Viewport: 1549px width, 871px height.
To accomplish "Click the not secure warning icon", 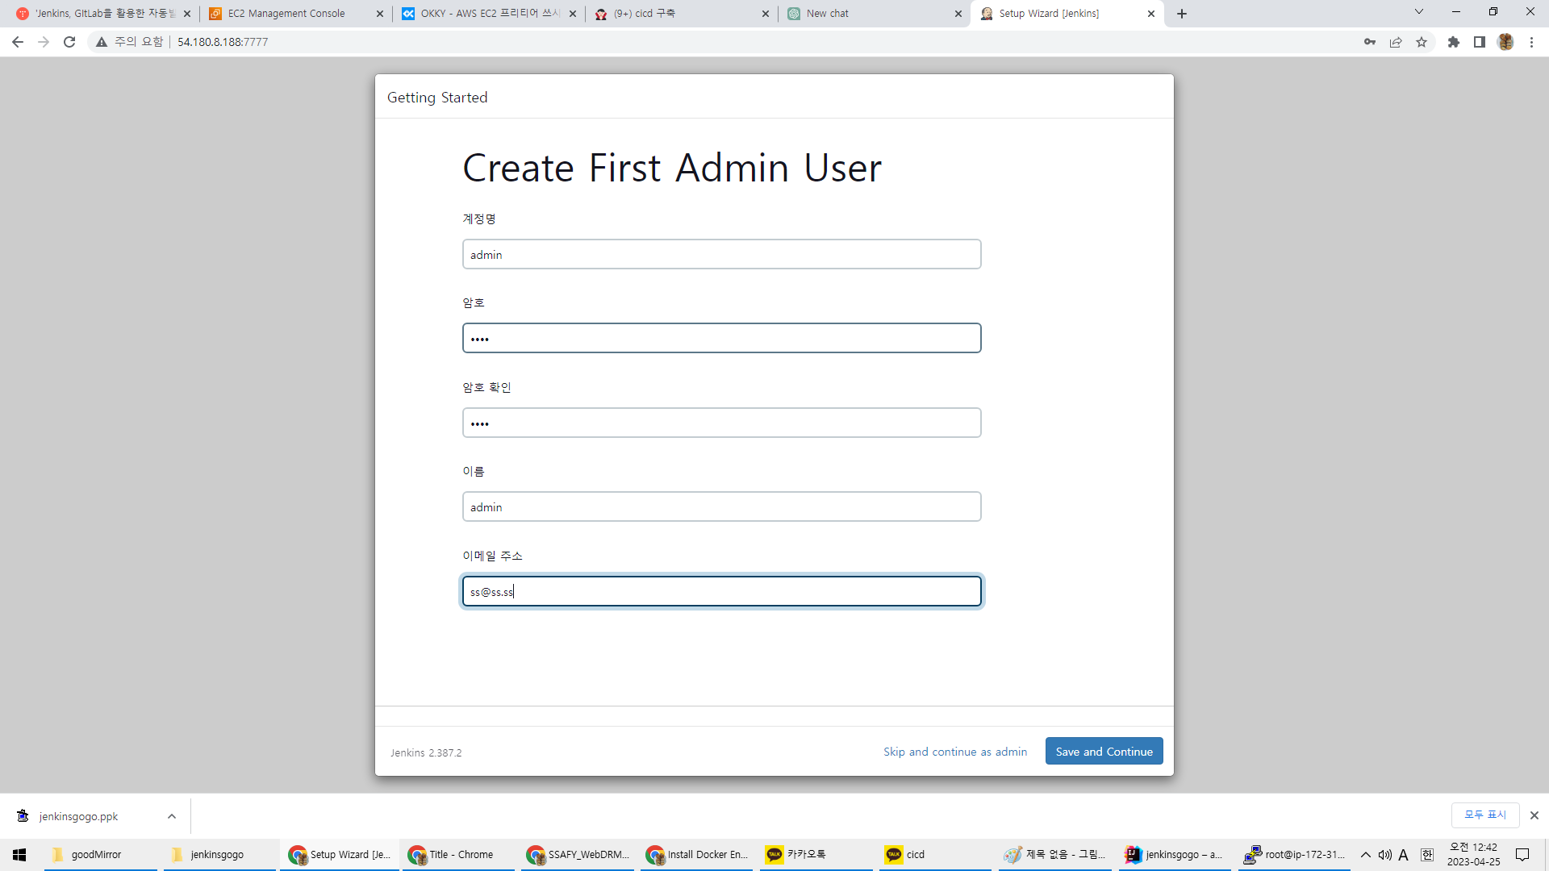I will [x=102, y=42].
